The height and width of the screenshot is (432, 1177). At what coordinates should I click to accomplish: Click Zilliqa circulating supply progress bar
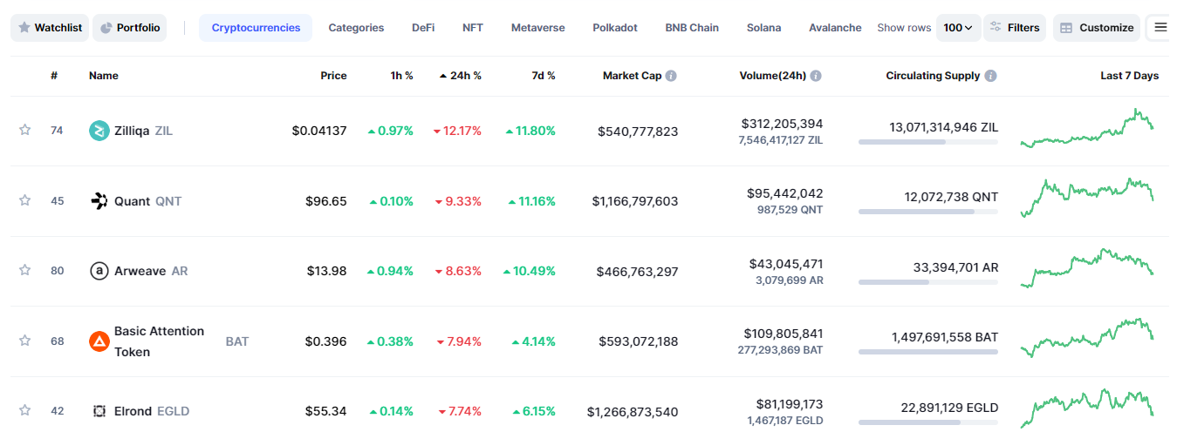tap(928, 141)
